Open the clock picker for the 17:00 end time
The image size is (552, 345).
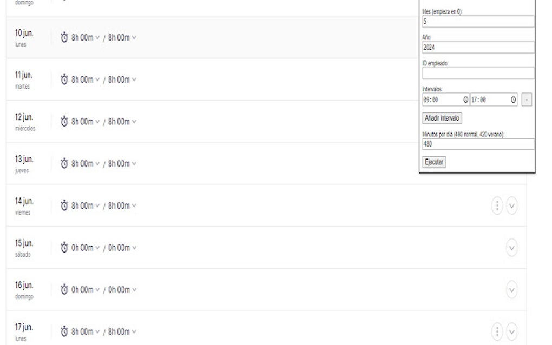click(x=512, y=99)
